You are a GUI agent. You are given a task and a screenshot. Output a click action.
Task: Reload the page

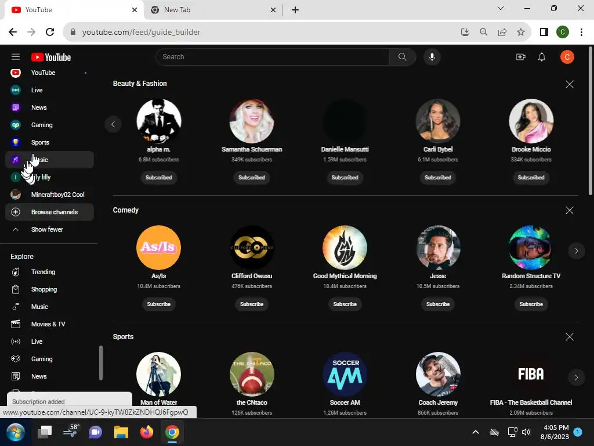point(50,33)
